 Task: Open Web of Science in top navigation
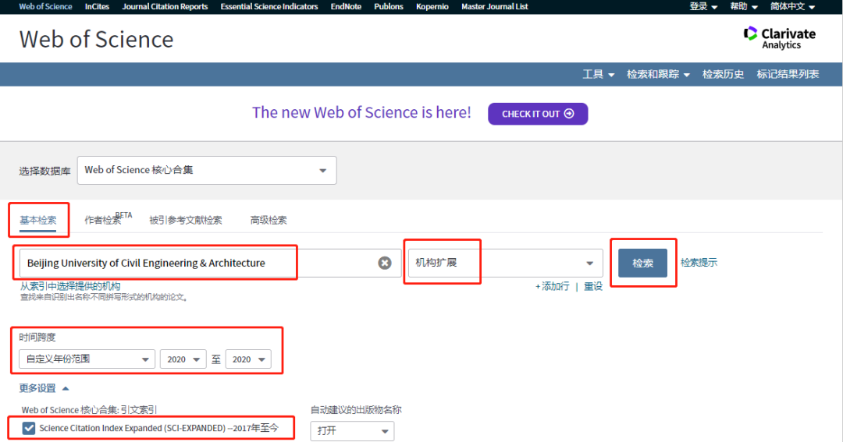[x=46, y=6]
